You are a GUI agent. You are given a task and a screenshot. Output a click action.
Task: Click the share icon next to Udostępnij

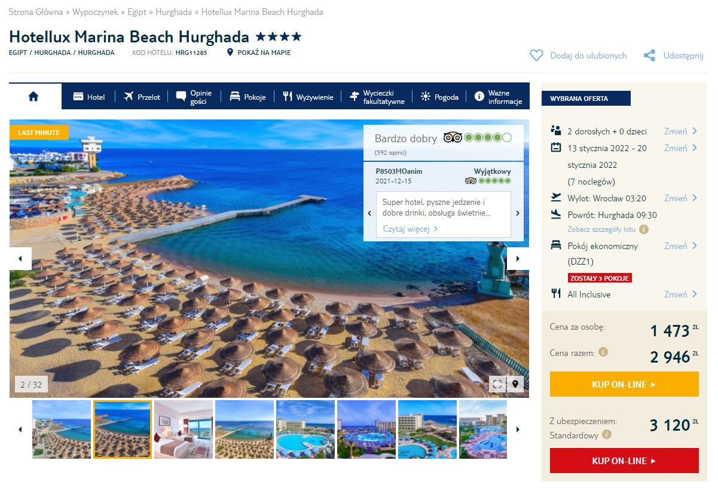[x=649, y=56]
